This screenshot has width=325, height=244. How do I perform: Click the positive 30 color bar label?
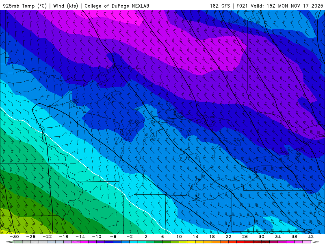coord(261,237)
